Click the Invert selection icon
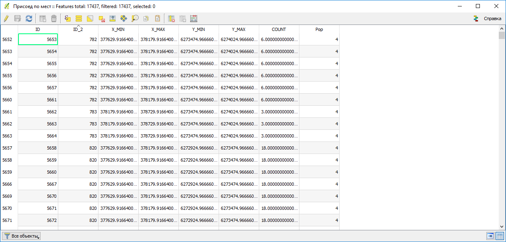Screen dimensions: 506x242 [90, 18]
